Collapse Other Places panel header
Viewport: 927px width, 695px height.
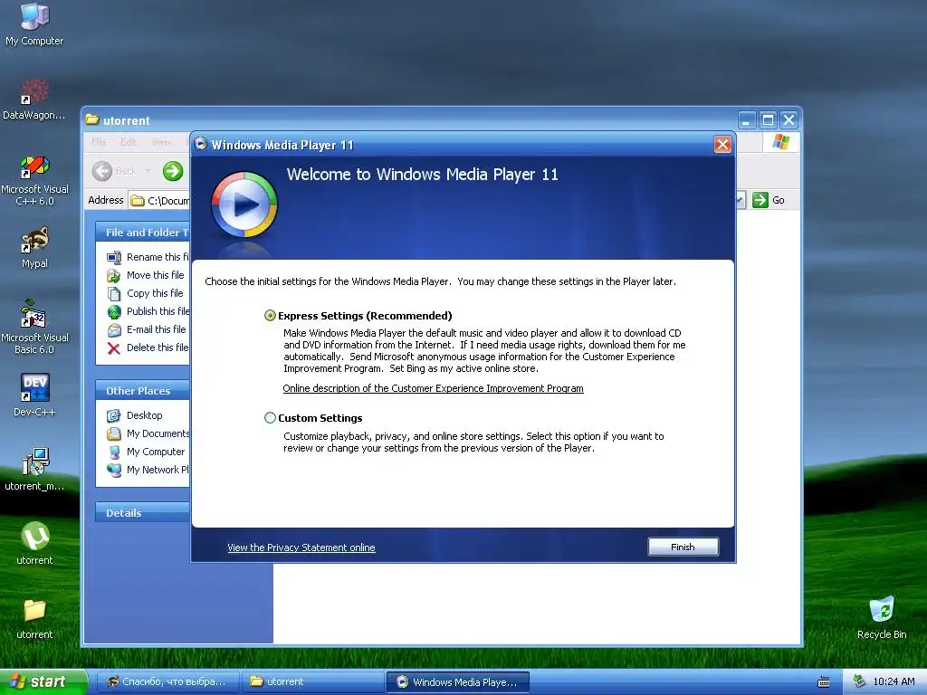click(142, 391)
